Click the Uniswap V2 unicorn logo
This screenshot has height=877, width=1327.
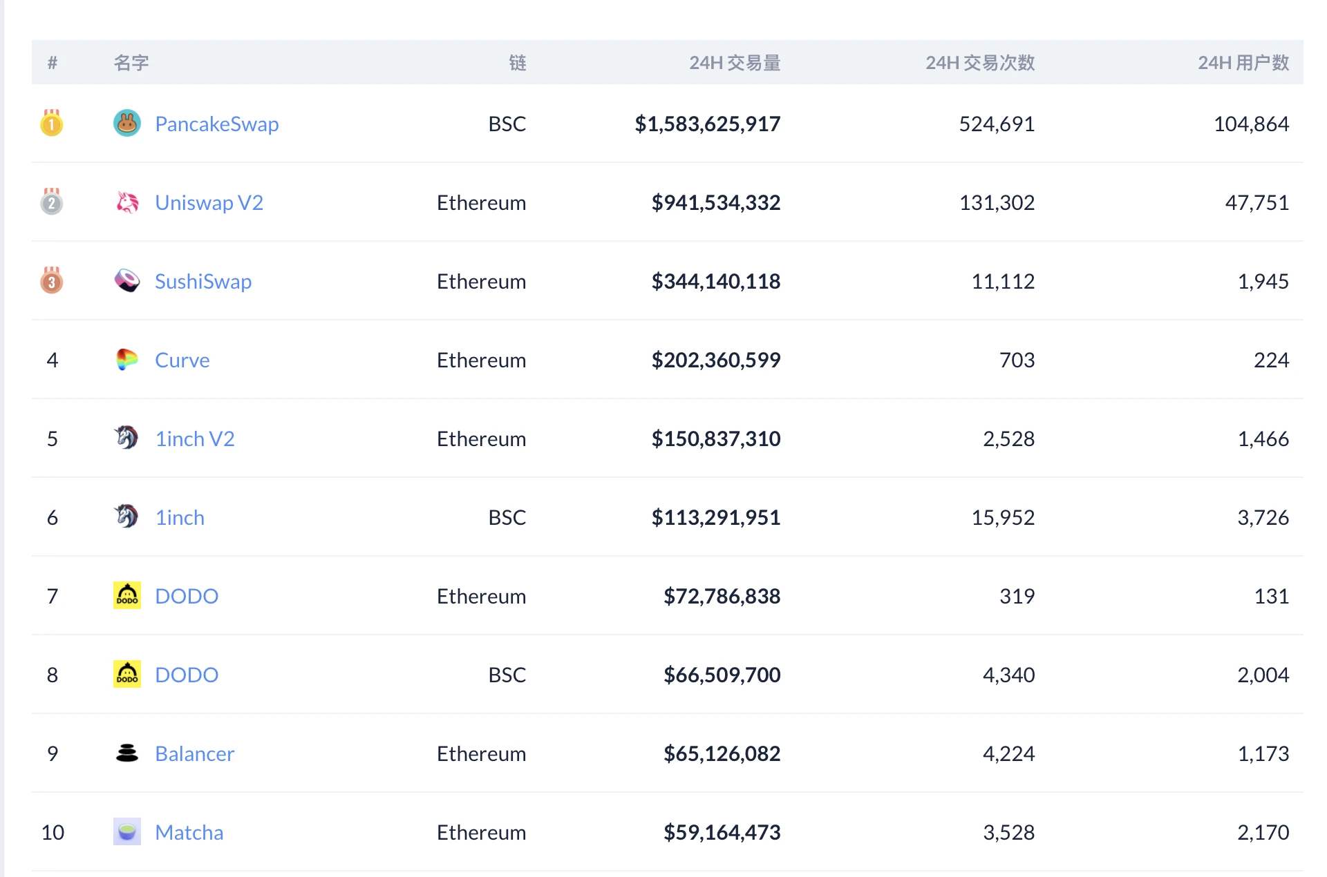127,202
